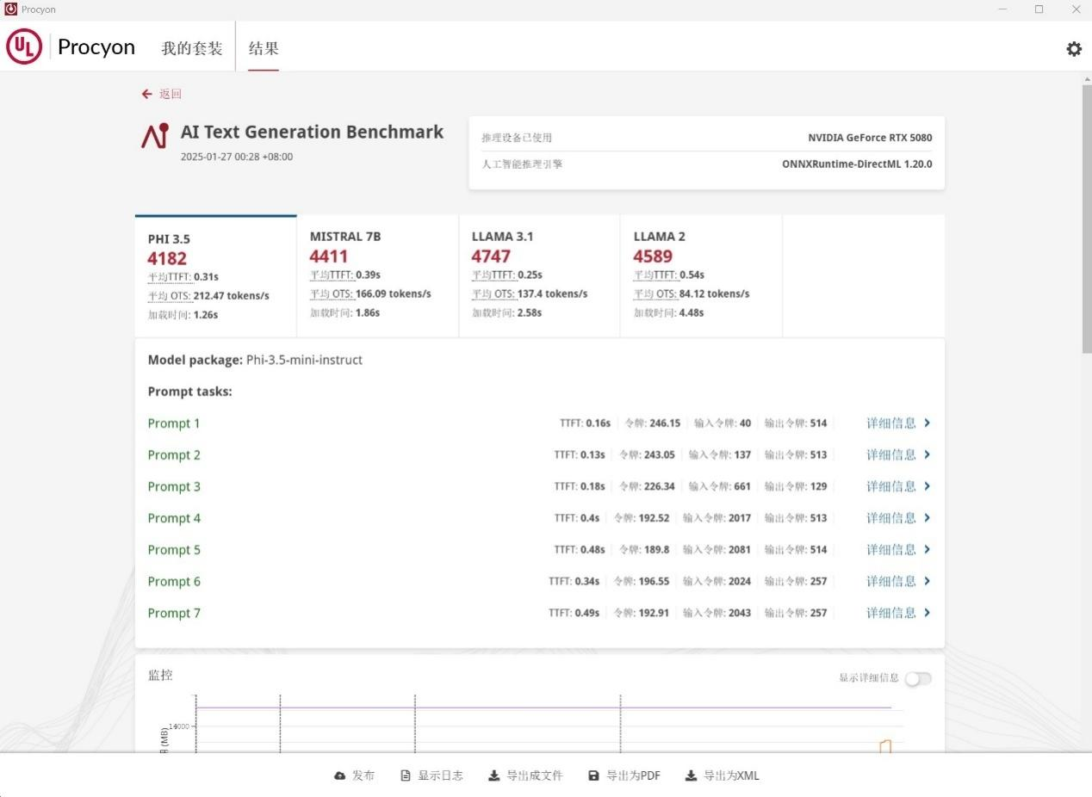Click the LLAMA 3.1 score 4747

(x=491, y=256)
